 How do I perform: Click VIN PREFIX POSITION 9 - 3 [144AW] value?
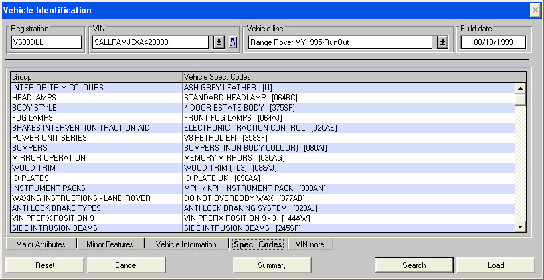click(x=247, y=218)
